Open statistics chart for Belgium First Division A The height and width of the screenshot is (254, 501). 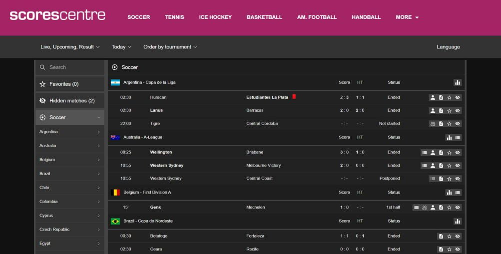pyautogui.click(x=449, y=193)
